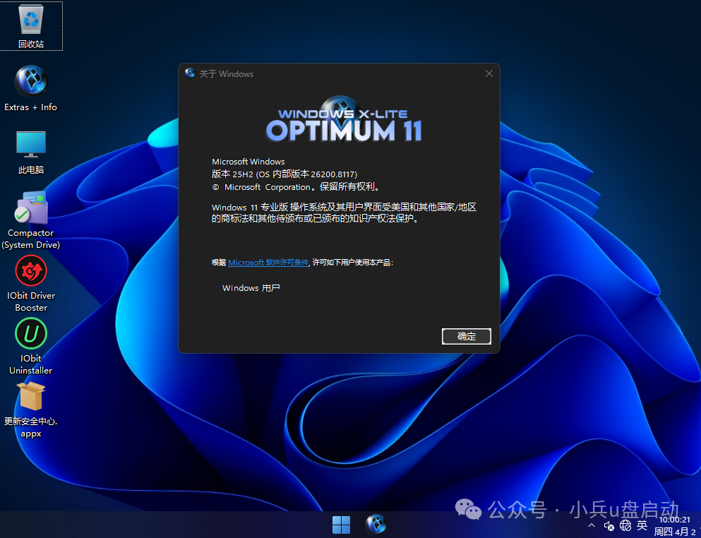Click the 英 language indicator

642,525
